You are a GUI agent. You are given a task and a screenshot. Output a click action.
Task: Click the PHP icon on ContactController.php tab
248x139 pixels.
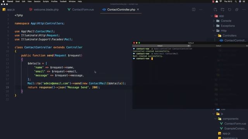click(104, 10)
